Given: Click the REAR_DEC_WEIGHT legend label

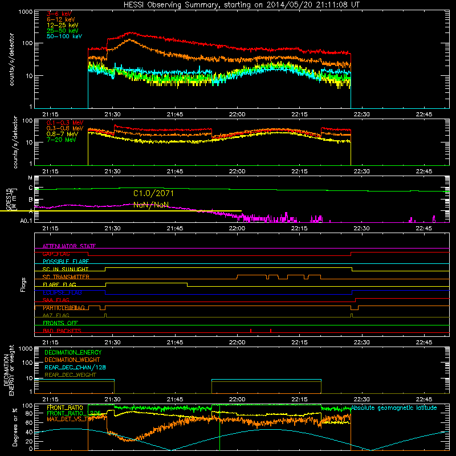Looking at the screenshot, I should 70,375.
